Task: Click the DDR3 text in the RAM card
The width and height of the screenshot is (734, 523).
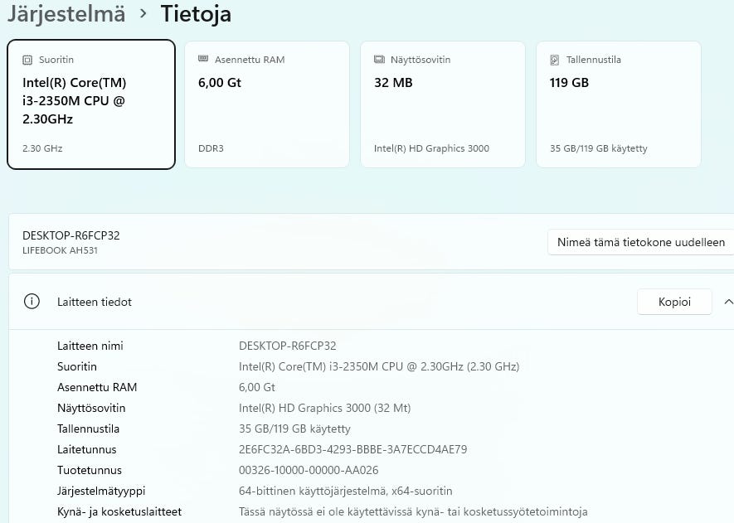Action: [211, 148]
